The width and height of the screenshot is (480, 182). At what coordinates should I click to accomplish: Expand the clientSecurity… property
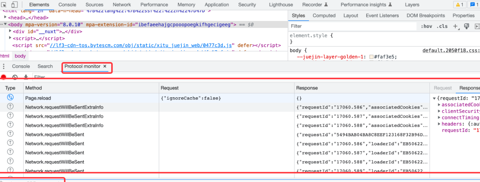tap(440, 111)
